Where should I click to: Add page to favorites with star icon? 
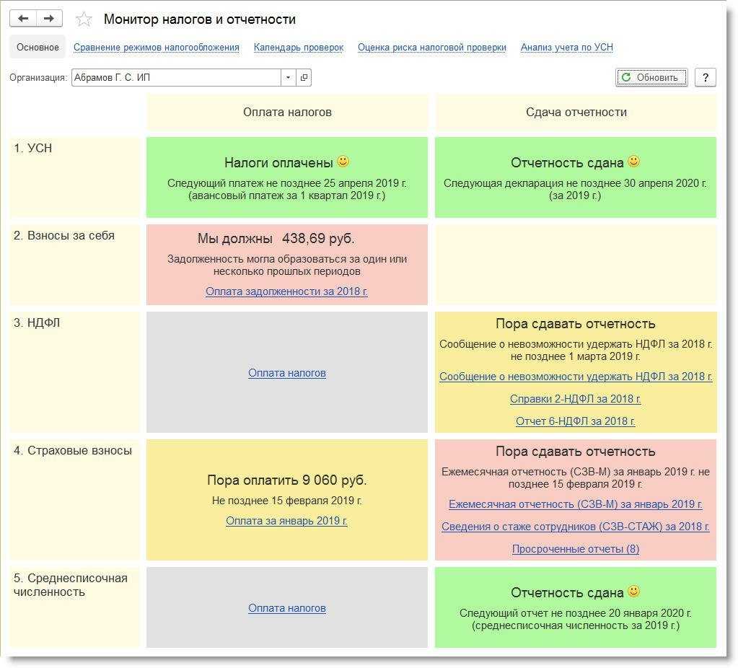[84, 19]
